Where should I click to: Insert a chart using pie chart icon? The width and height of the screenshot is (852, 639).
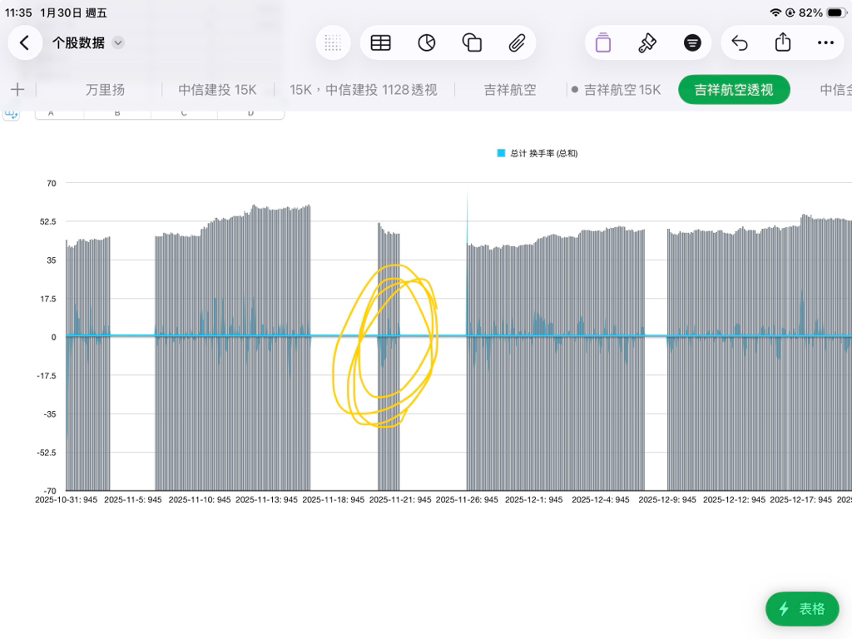(x=427, y=43)
